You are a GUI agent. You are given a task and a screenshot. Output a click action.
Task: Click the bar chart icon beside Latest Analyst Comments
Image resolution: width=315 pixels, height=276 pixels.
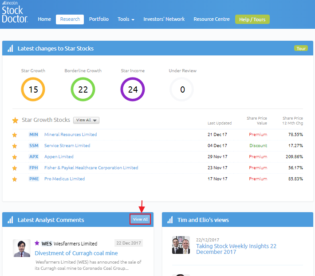tap(10, 220)
